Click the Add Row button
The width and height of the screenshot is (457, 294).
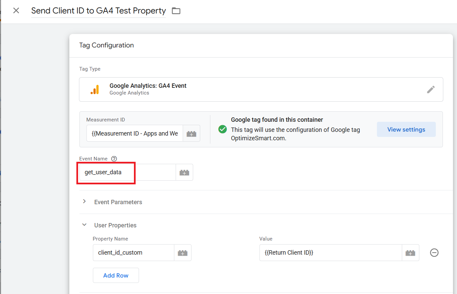click(x=116, y=275)
